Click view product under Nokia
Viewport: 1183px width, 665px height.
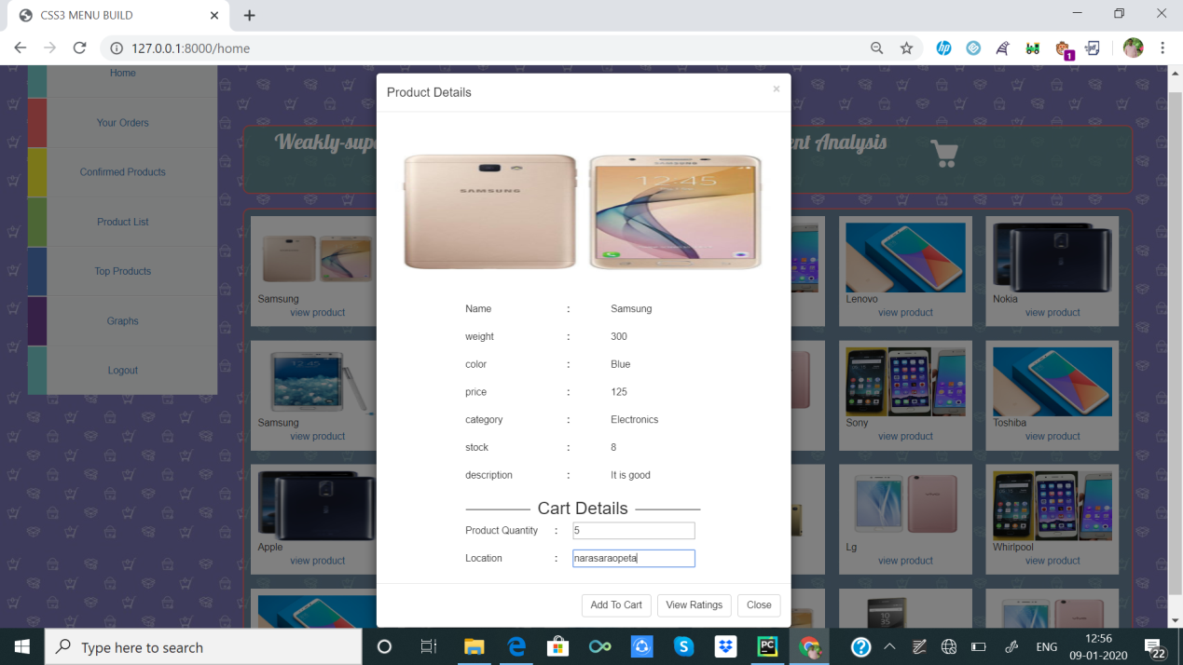pos(1052,313)
